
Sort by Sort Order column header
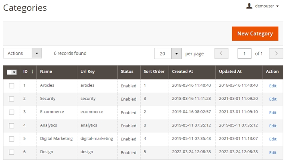[154, 71]
